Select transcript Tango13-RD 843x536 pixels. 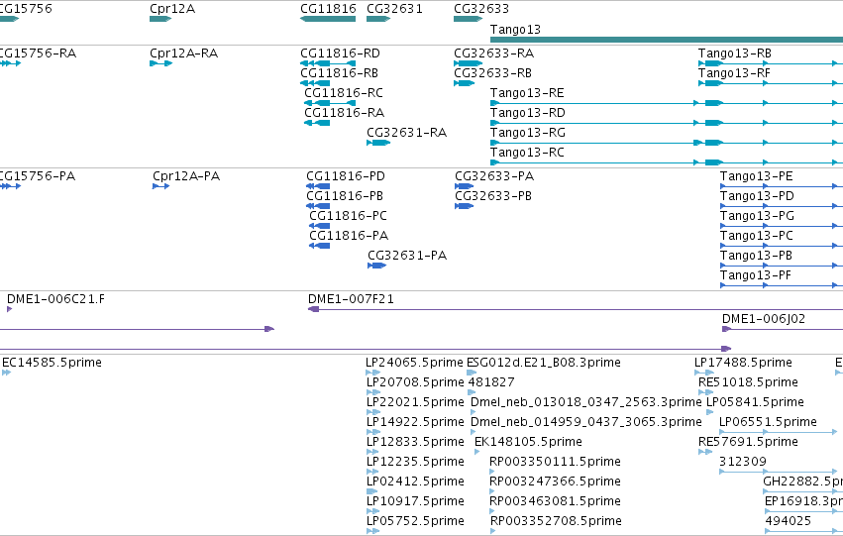527,113
